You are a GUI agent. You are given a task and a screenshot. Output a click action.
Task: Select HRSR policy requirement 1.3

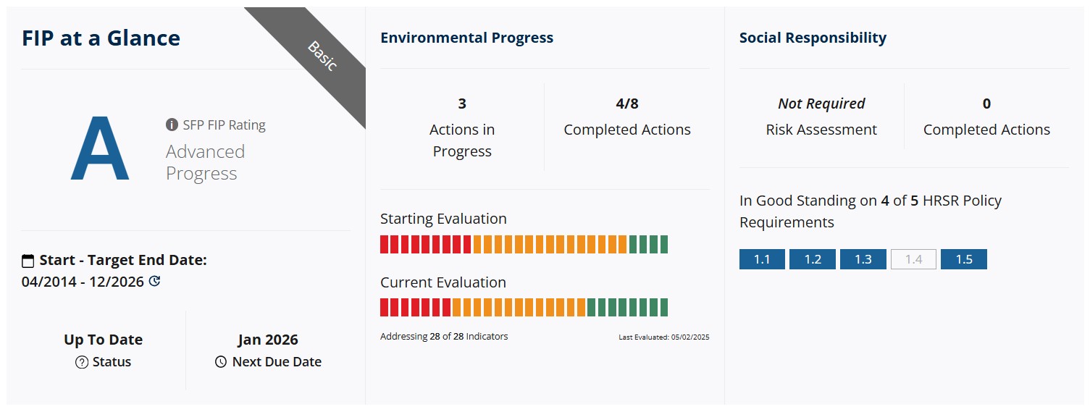click(x=863, y=259)
